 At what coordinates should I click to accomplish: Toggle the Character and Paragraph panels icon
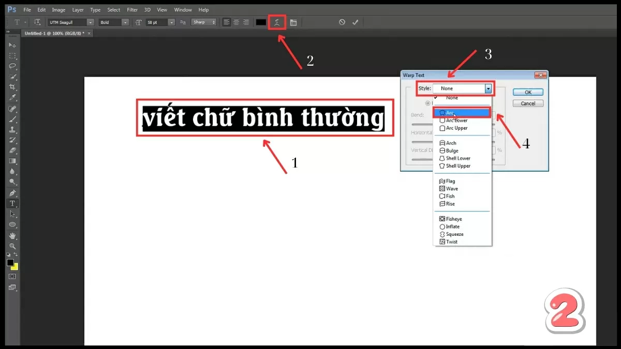coord(292,22)
